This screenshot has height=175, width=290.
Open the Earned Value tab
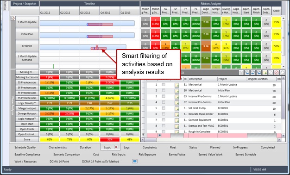(177, 155)
